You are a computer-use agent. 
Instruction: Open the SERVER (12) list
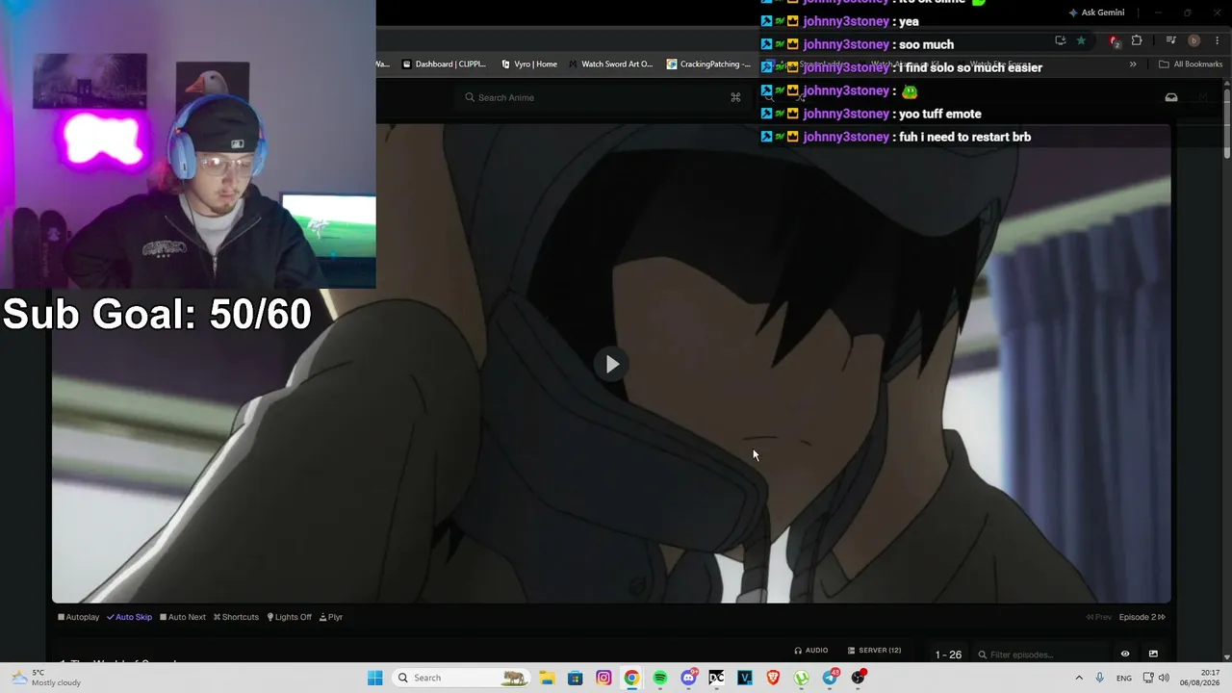[x=874, y=651]
